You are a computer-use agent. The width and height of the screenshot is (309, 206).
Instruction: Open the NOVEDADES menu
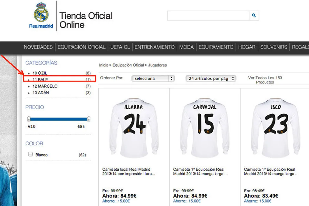(x=38, y=47)
